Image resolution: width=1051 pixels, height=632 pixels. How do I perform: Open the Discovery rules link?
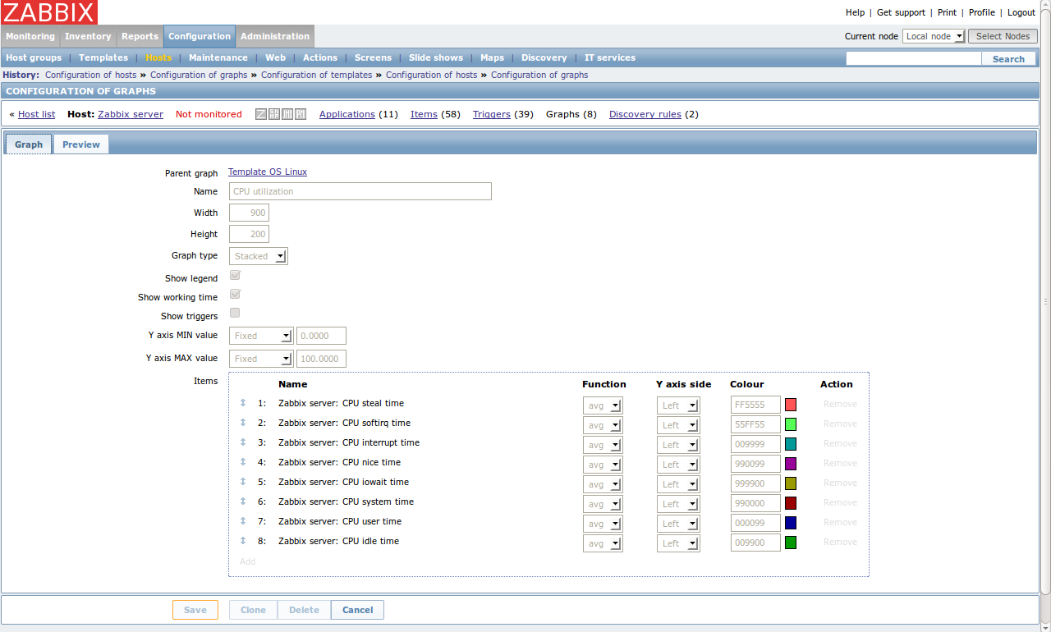[x=645, y=114]
